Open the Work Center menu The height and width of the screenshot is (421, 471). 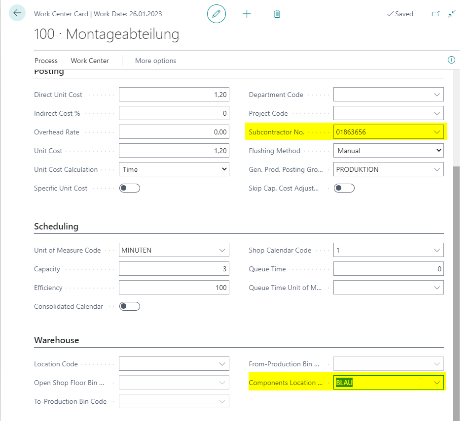[90, 61]
